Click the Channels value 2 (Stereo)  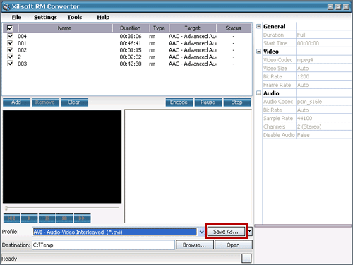(x=323, y=126)
